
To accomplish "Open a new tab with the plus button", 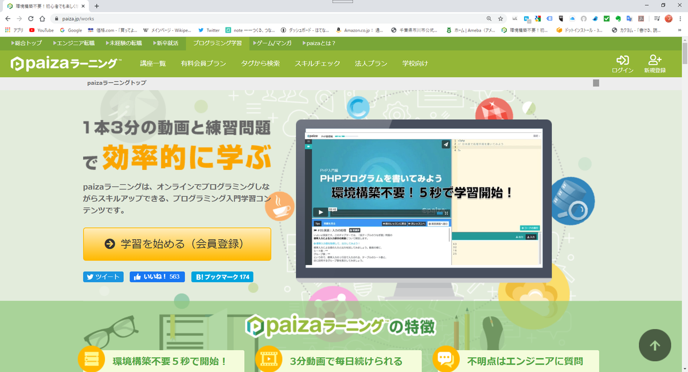I will pos(96,6).
